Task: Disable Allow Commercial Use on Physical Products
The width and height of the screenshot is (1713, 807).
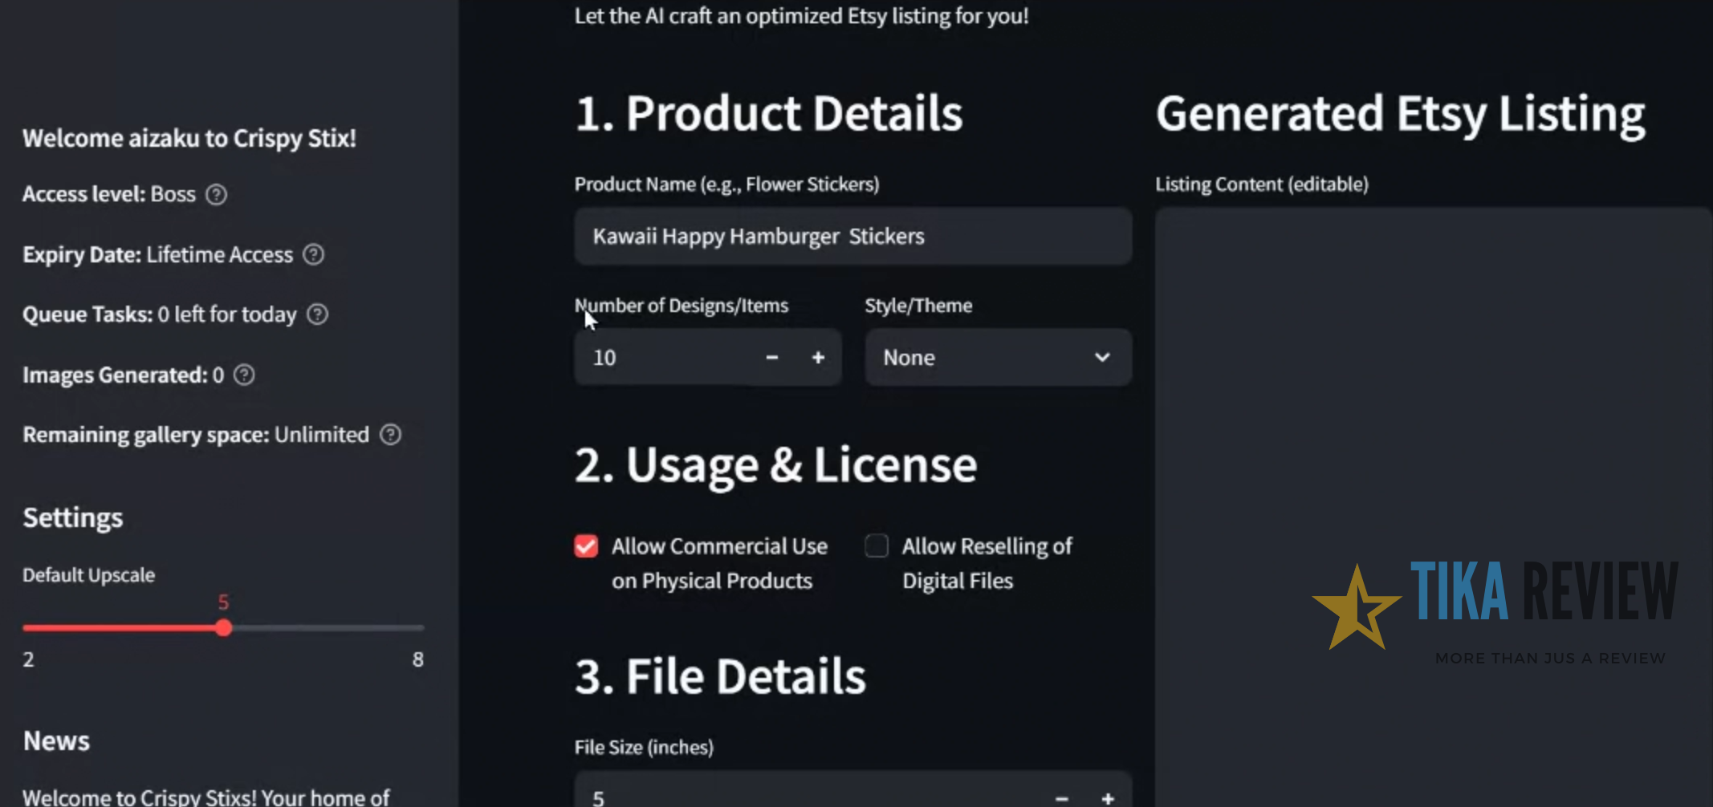Action: click(x=585, y=545)
